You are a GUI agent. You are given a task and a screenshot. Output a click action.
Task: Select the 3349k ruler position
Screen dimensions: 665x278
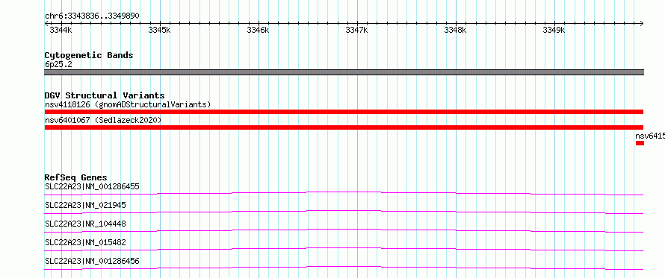[x=554, y=31]
